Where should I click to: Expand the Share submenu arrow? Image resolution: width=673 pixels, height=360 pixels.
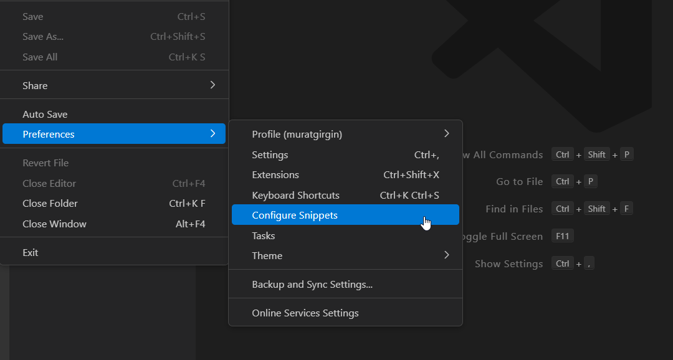click(x=212, y=85)
